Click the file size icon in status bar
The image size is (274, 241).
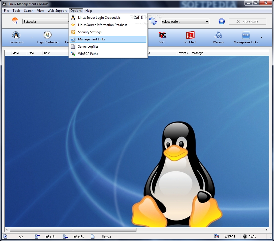click(x=93, y=236)
